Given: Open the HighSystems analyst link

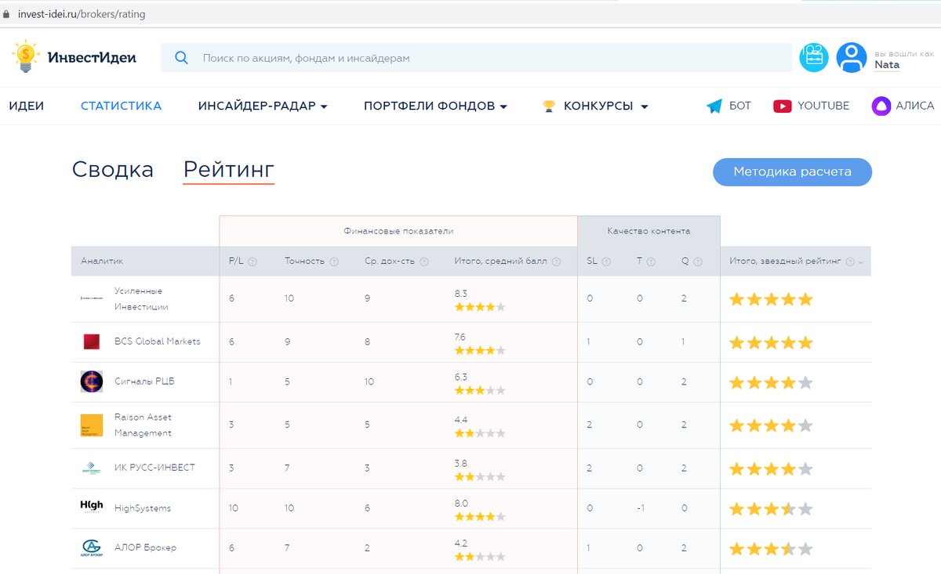Looking at the screenshot, I should pyautogui.click(x=143, y=508).
